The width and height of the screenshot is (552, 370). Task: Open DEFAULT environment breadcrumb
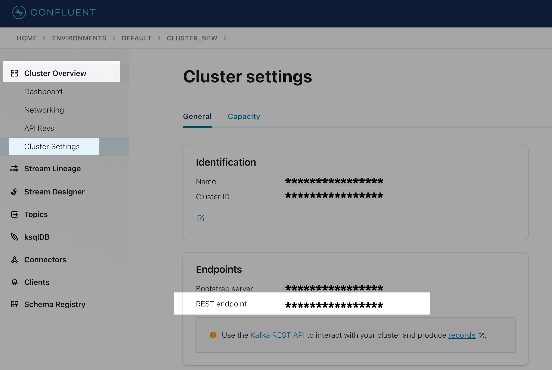coord(137,38)
